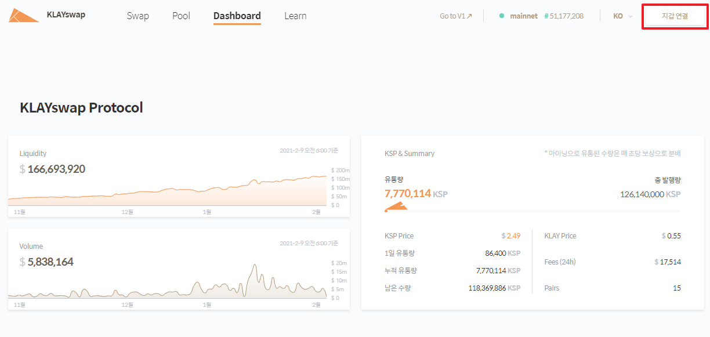Click the KSP circulation progress bar

tap(532, 211)
